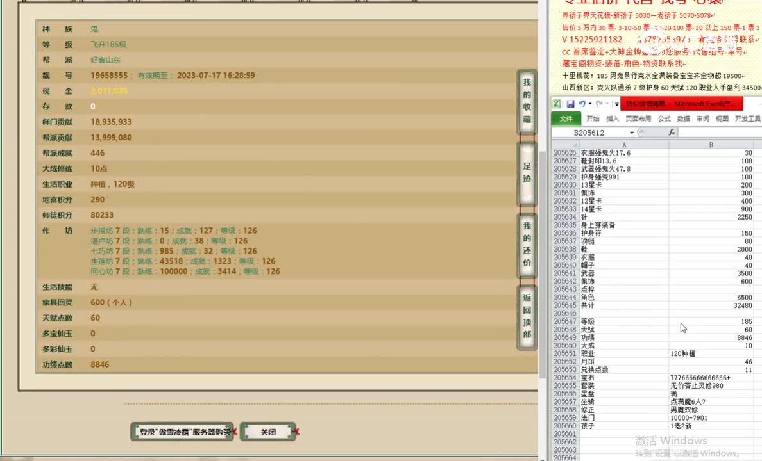Click 我的还价 side button
Viewport: 762px width, 461px height.
click(x=527, y=245)
